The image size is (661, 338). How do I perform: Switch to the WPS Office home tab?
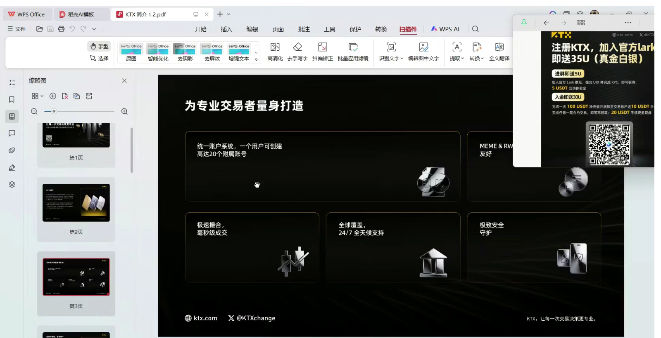tap(27, 14)
